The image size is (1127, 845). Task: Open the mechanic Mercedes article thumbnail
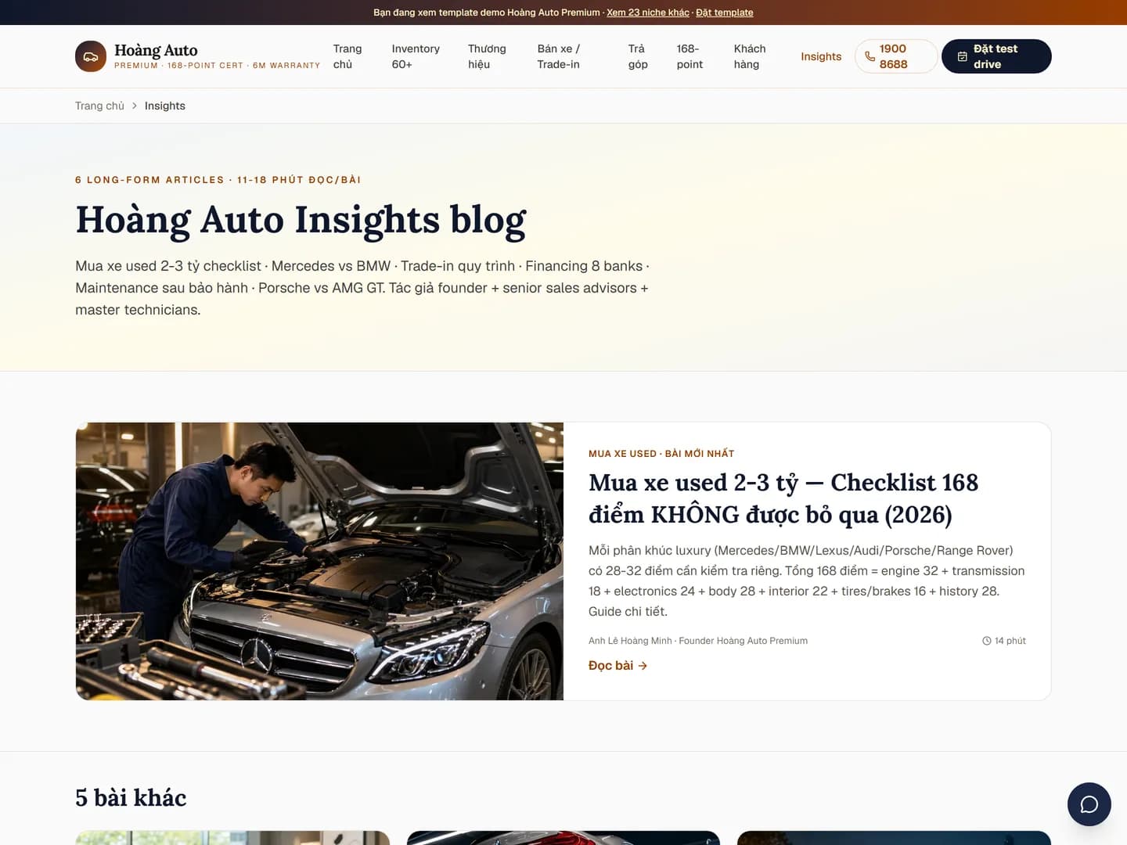click(319, 561)
